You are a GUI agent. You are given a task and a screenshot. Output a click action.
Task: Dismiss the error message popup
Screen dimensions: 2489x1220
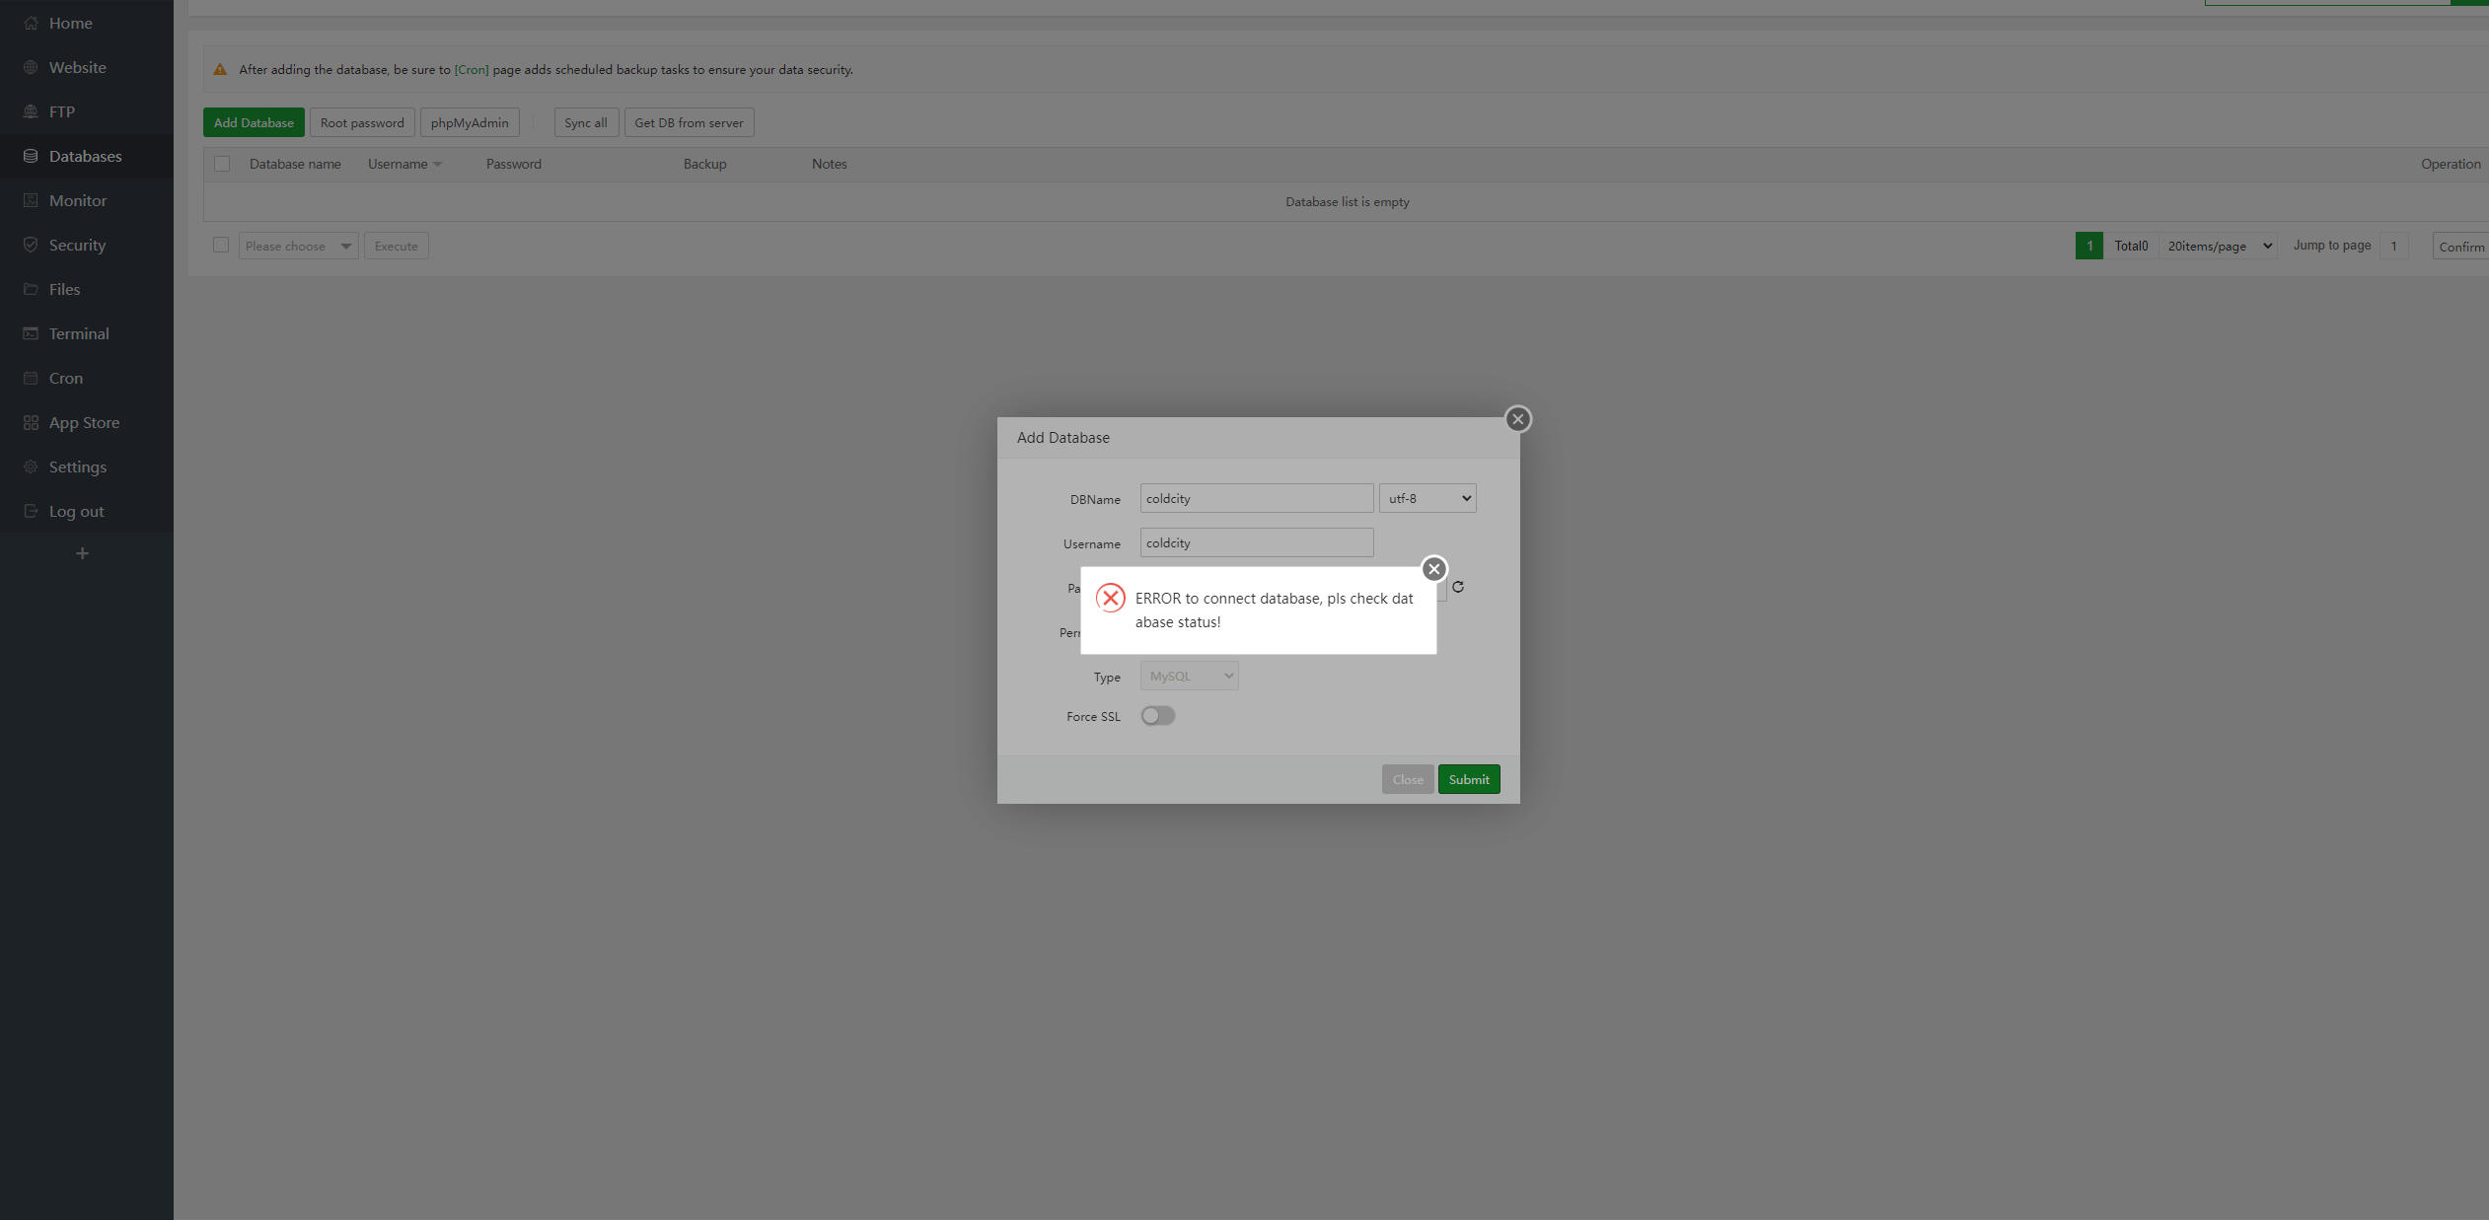(1433, 569)
